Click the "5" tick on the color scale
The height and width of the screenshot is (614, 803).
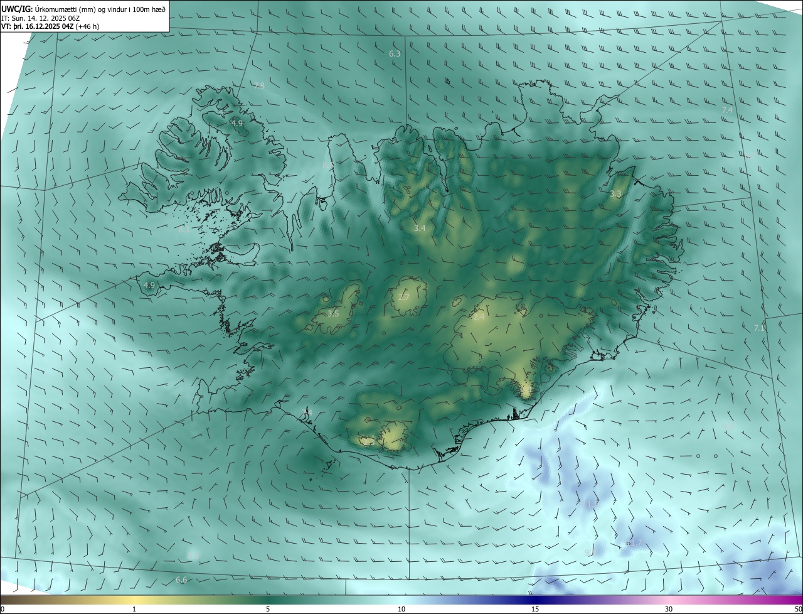268,609
